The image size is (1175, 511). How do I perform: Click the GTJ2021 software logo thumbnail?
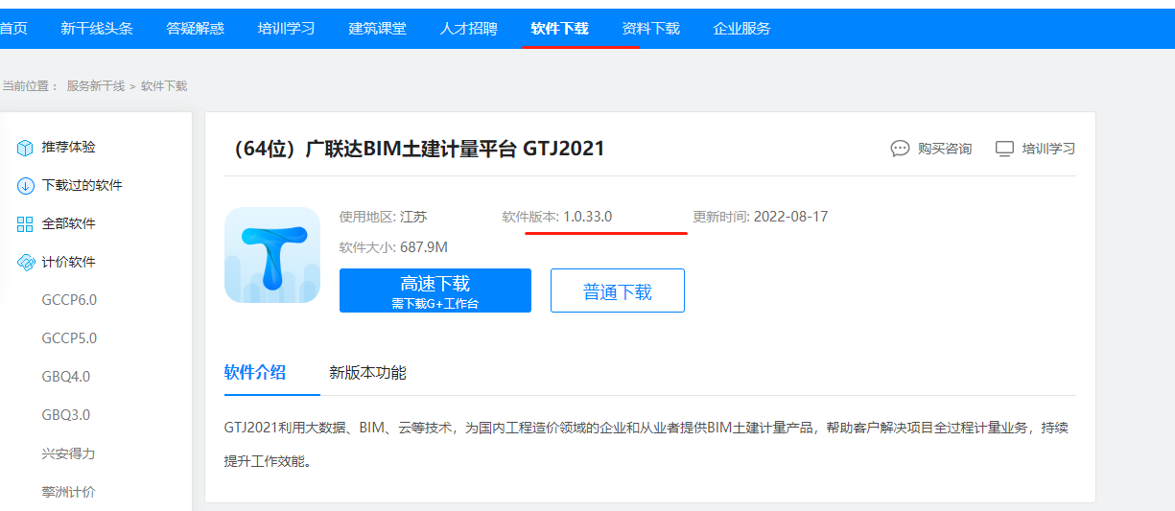(272, 255)
